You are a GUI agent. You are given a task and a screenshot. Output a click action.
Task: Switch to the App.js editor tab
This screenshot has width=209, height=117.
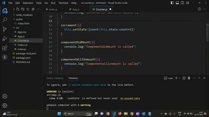pyautogui.click(x=75, y=9)
